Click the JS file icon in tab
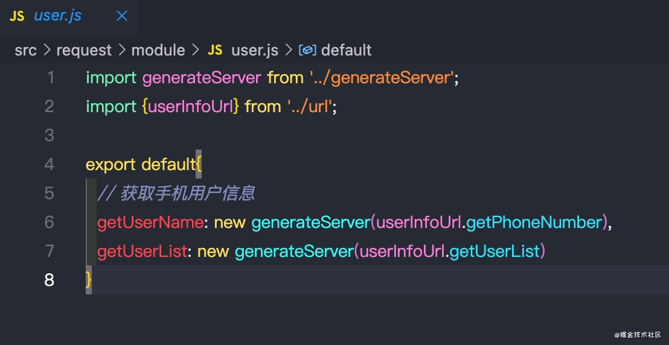Image resolution: width=669 pixels, height=345 pixels. [x=17, y=16]
